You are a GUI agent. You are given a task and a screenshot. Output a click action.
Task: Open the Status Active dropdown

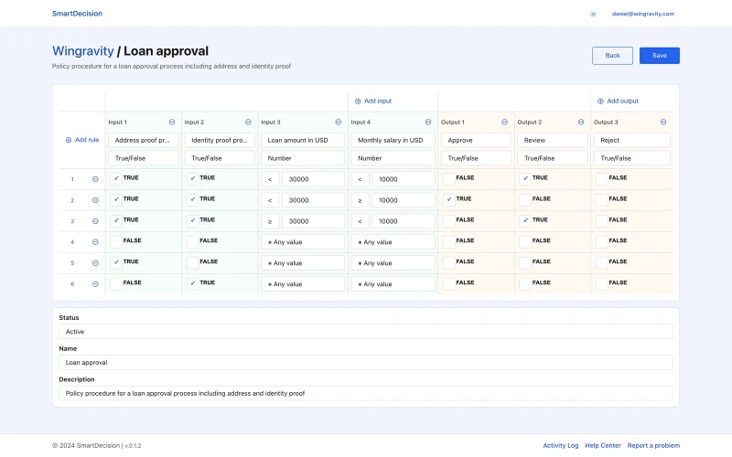[x=365, y=332]
